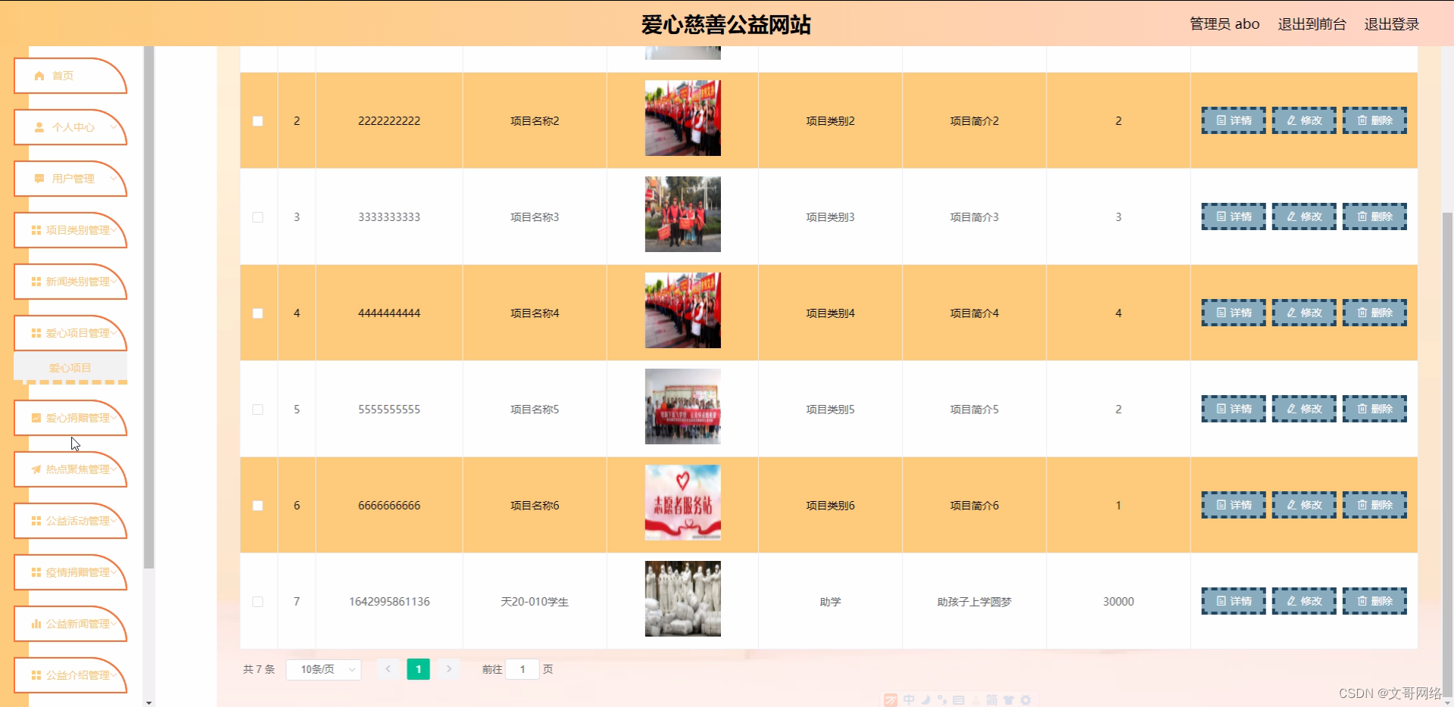The height and width of the screenshot is (707, 1454).
Task: Enable the checkbox on row 7
Action: (257, 602)
